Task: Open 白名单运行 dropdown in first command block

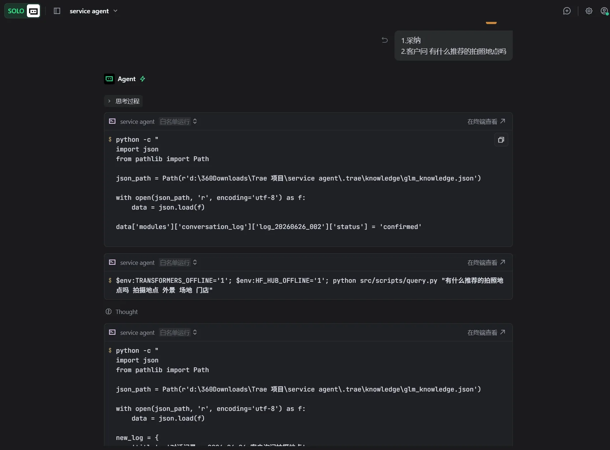Action: pyautogui.click(x=178, y=122)
